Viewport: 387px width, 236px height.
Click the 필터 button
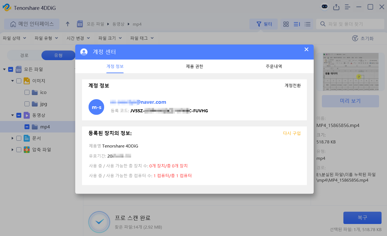pyautogui.click(x=264, y=24)
